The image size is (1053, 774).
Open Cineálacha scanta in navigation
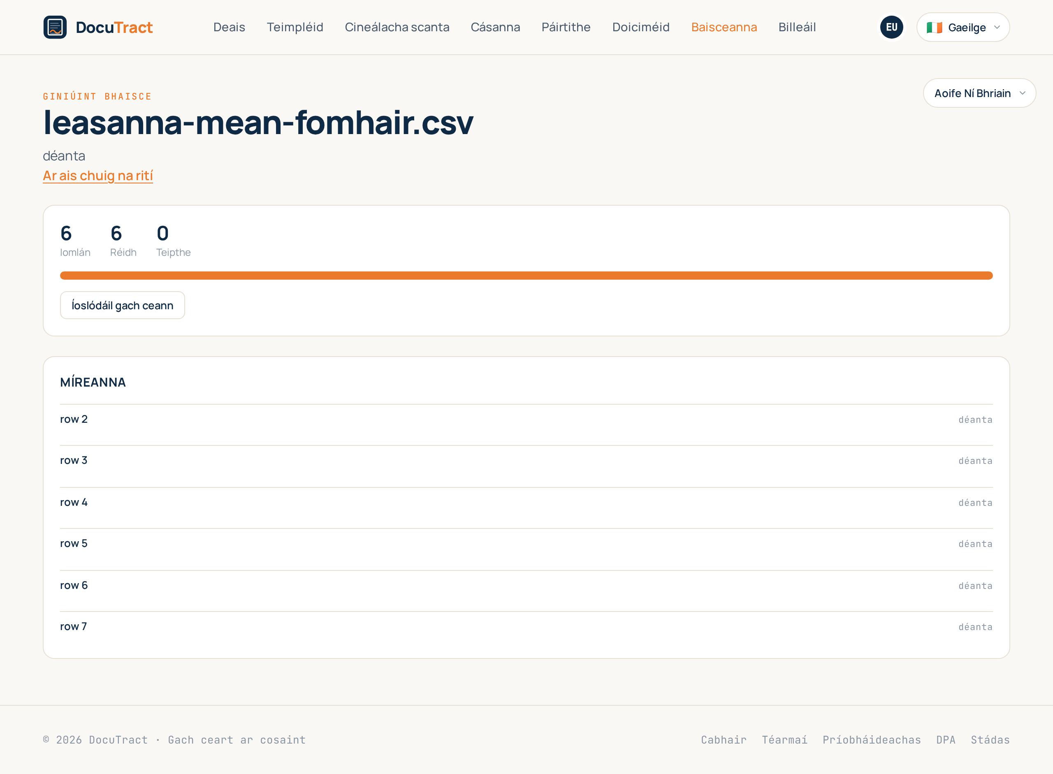tap(397, 27)
